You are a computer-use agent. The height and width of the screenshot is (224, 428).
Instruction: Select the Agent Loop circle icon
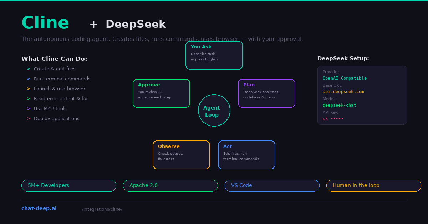tap(214, 110)
